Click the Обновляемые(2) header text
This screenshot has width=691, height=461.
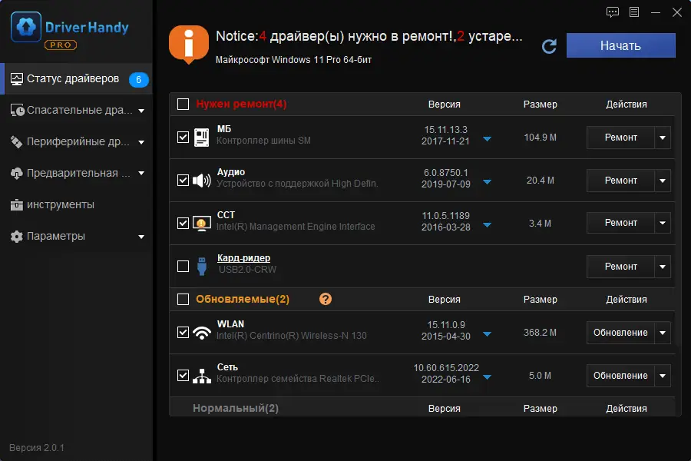pos(243,299)
